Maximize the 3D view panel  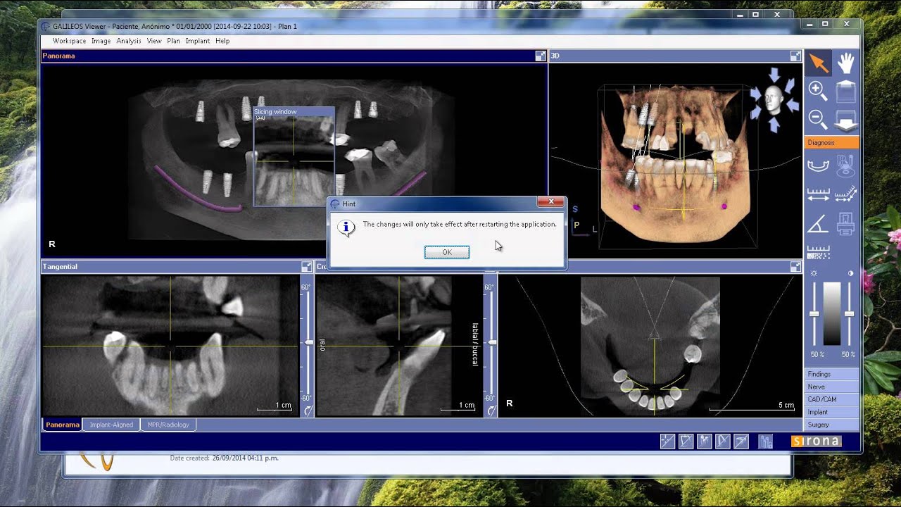tap(795, 56)
